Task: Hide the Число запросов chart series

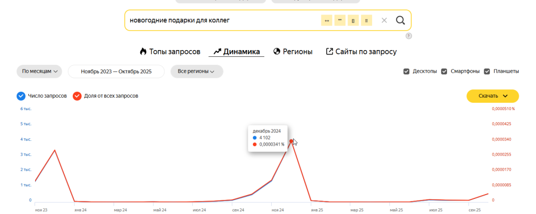Action: pos(21,96)
